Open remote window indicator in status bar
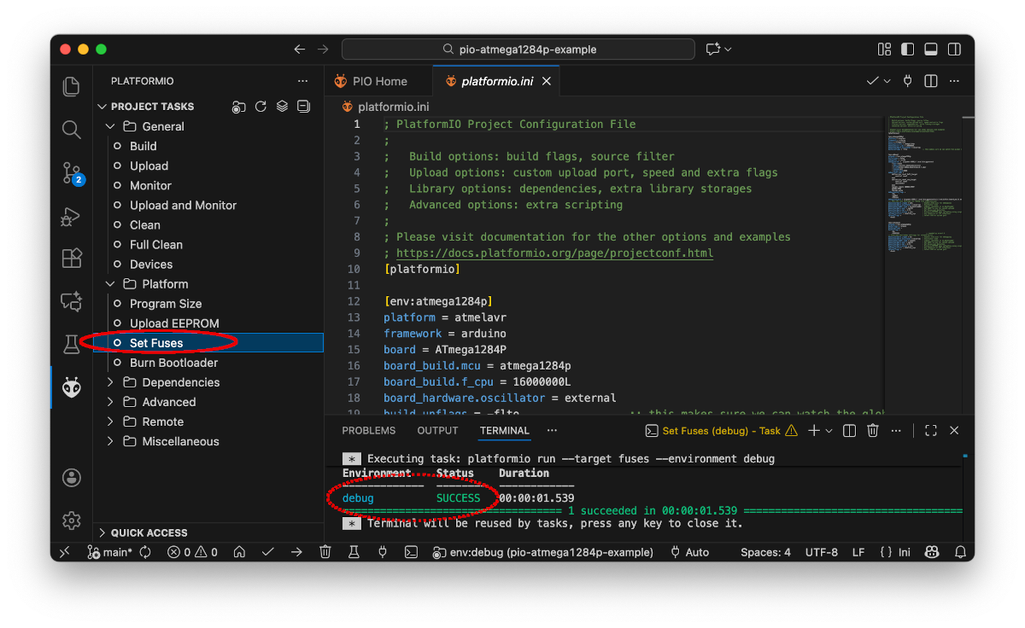The width and height of the screenshot is (1025, 628). pyautogui.click(x=65, y=552)
